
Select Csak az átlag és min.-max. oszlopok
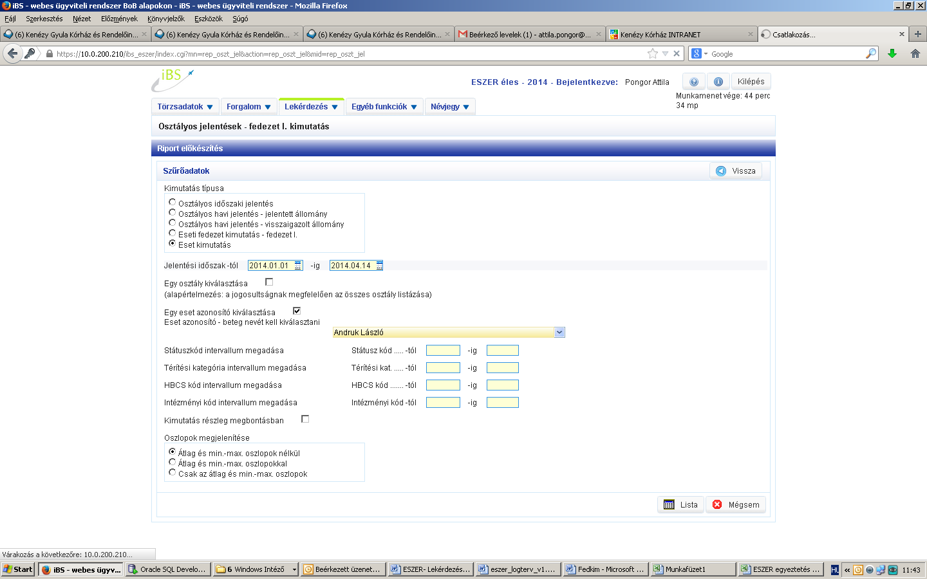click(172, 472)
